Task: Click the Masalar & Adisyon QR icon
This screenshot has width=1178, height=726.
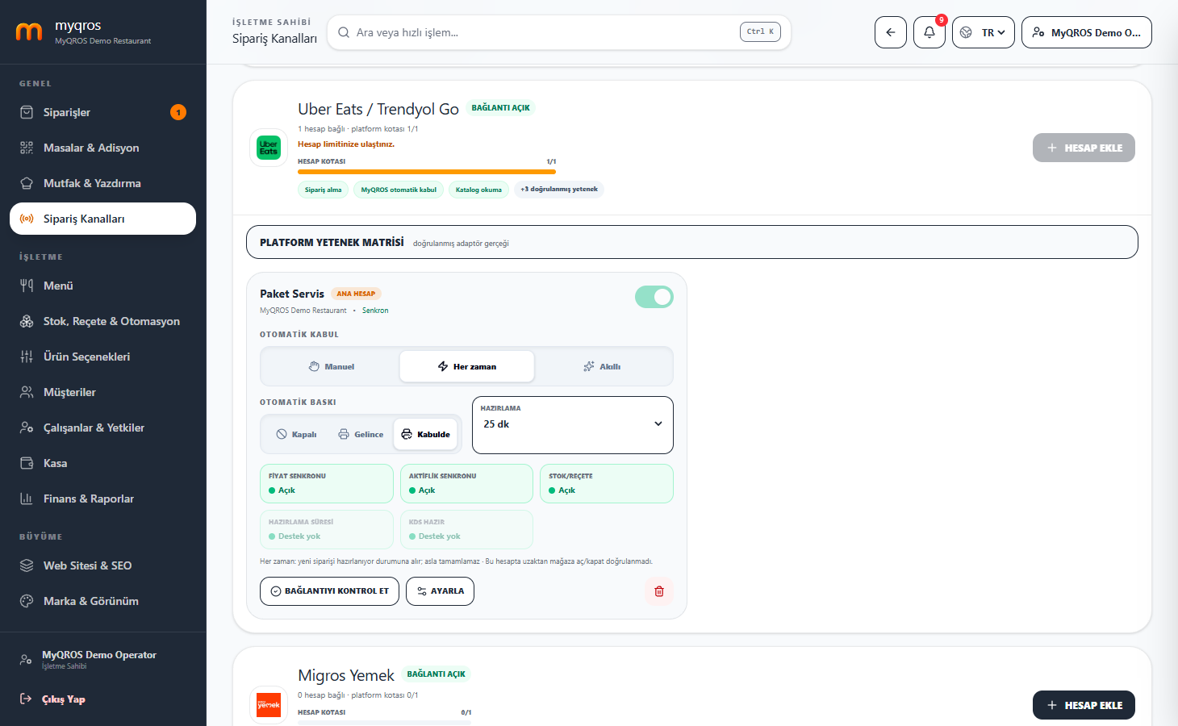Action: pos(27,148)
